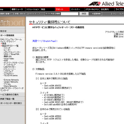
Task: Click the red-arrow 検索 sidebar link
Action: 4,44
